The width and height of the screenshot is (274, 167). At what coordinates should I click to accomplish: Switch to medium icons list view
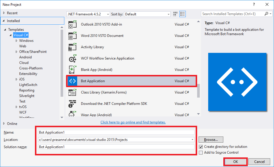click(183, 14)
